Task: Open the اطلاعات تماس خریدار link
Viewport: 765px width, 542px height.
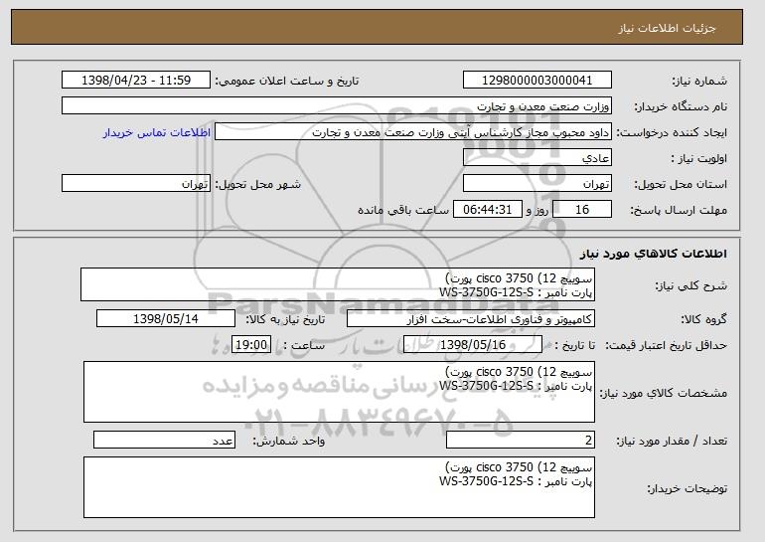Action: [x=157, y=132]
